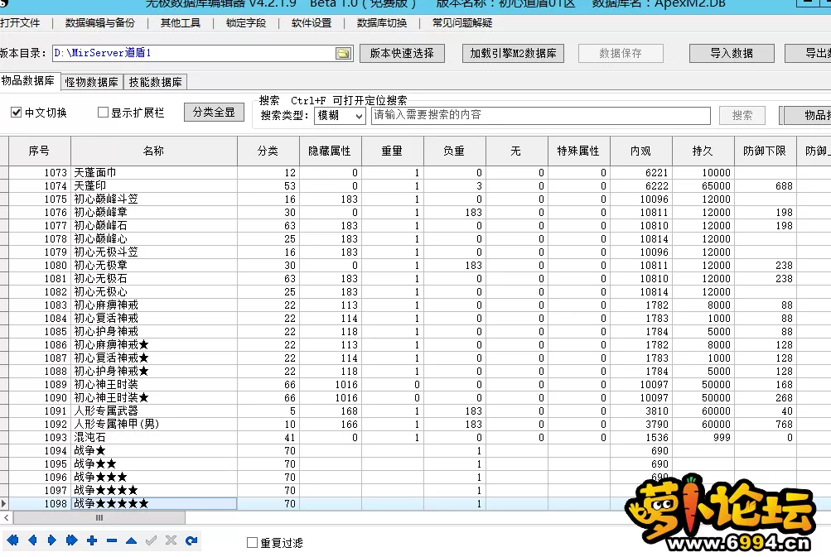Click the 持久 column header
This screenshot has height=557, width=831.
[x=703, y=151]
